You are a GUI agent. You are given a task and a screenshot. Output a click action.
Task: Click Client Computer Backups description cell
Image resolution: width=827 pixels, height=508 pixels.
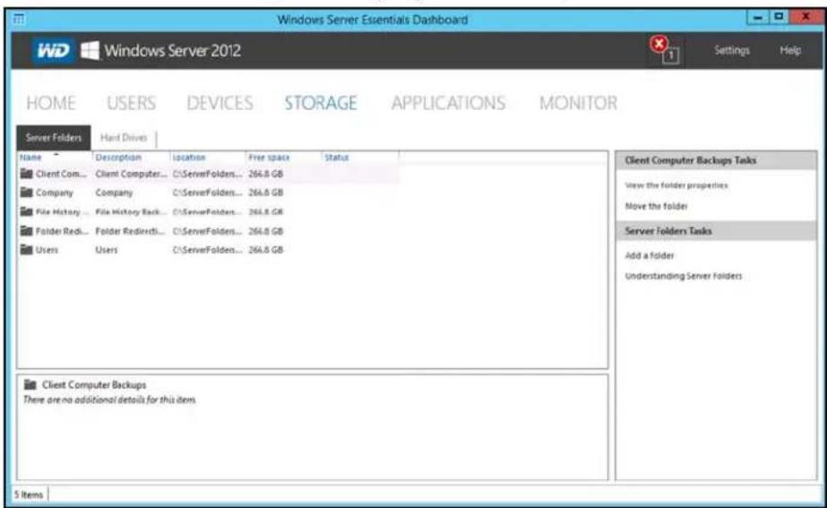pyautogui.click(x=131, y=174)
